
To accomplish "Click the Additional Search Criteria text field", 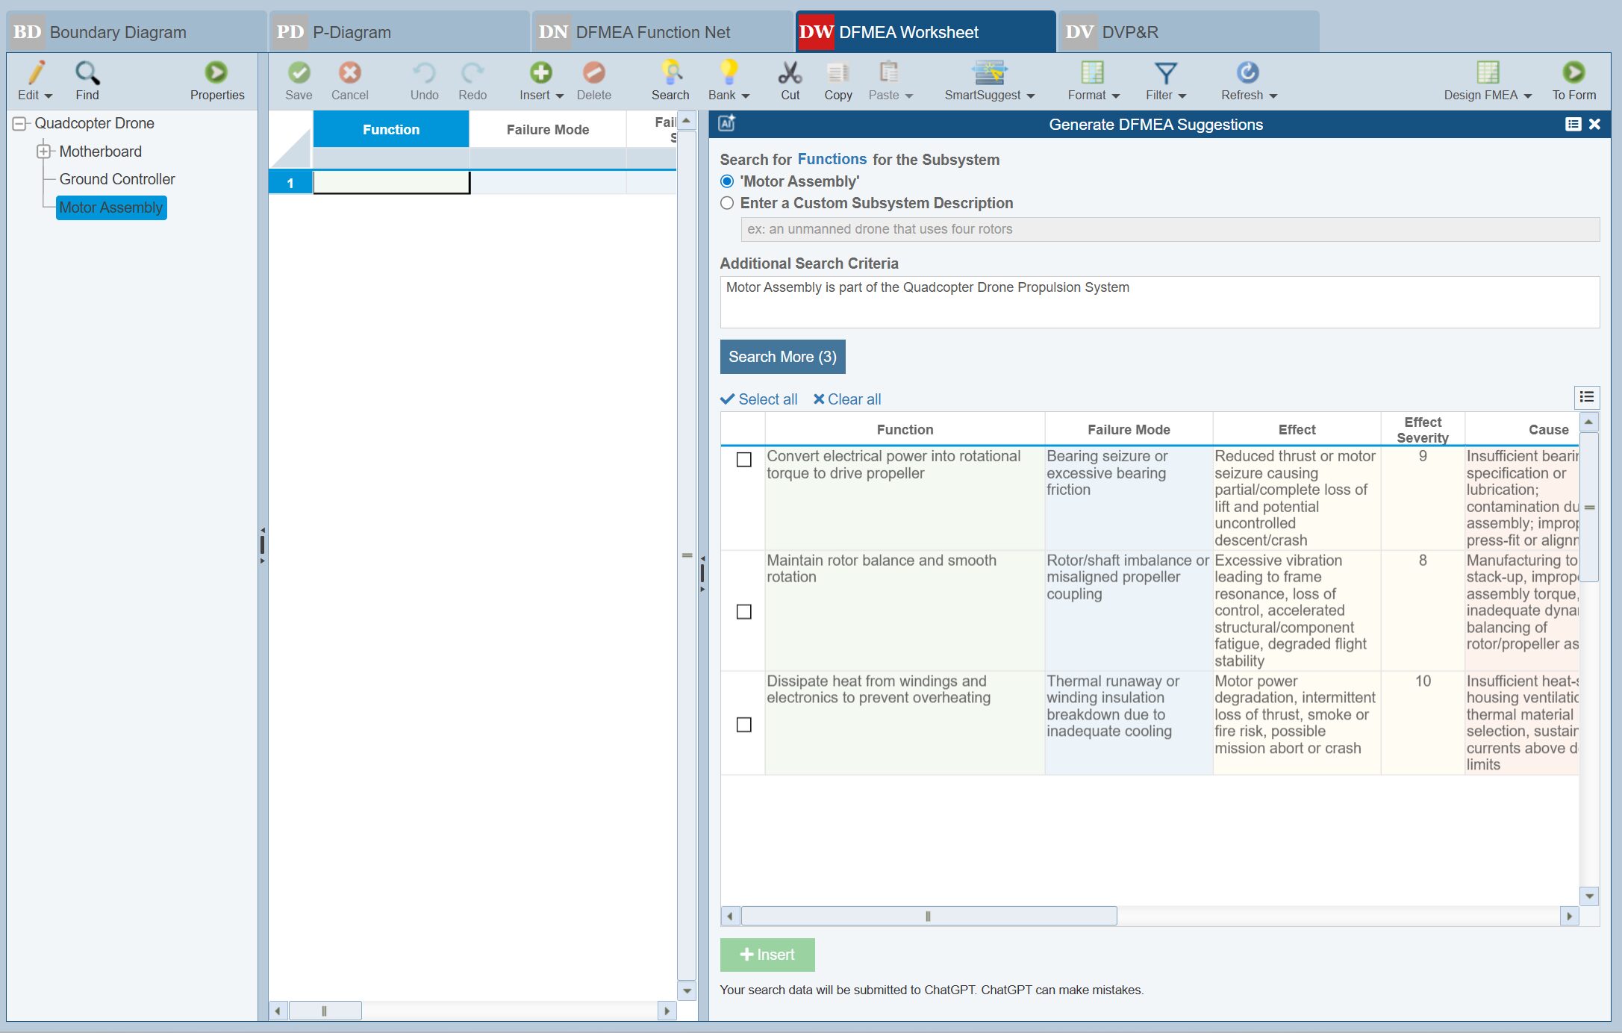I will point(1157,302).
